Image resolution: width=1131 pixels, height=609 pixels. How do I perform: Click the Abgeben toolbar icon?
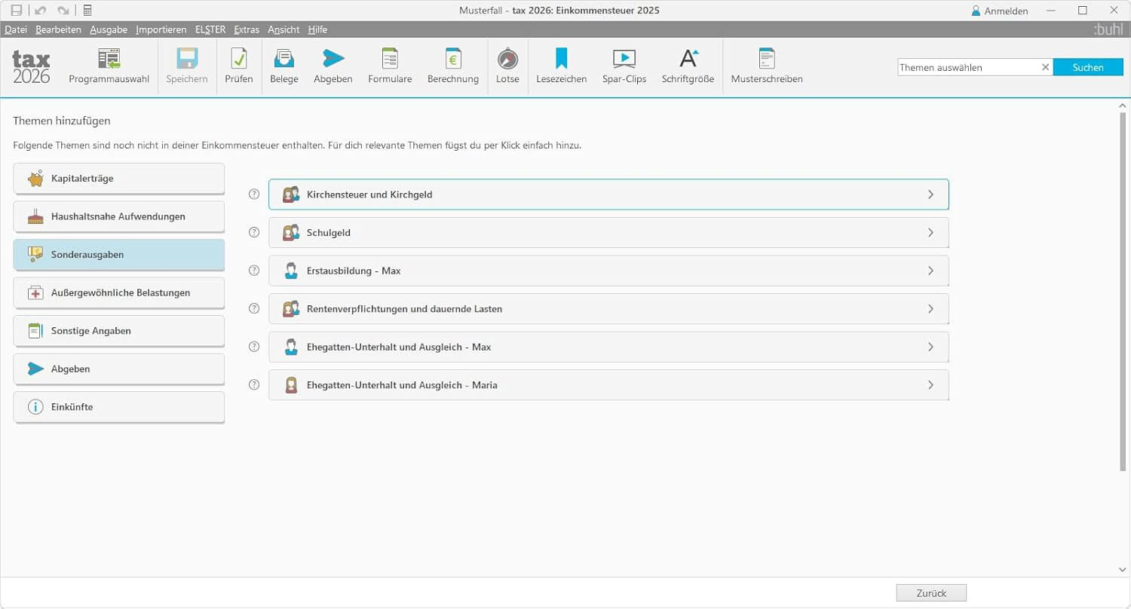point(333,60)
